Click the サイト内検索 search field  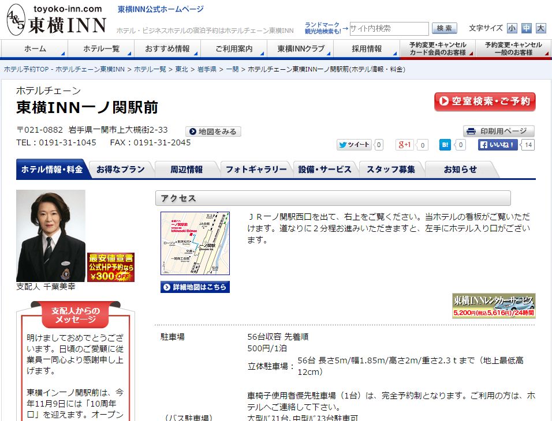(389, 28)
